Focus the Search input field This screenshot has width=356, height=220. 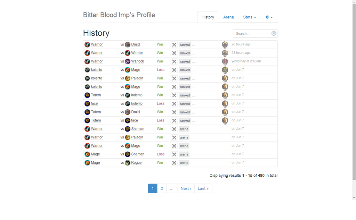252,34
